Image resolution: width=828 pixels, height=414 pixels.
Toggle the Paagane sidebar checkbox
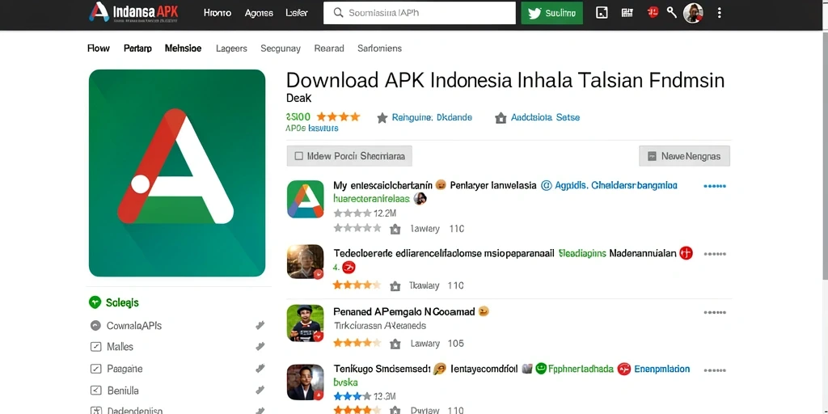[95, 369]
